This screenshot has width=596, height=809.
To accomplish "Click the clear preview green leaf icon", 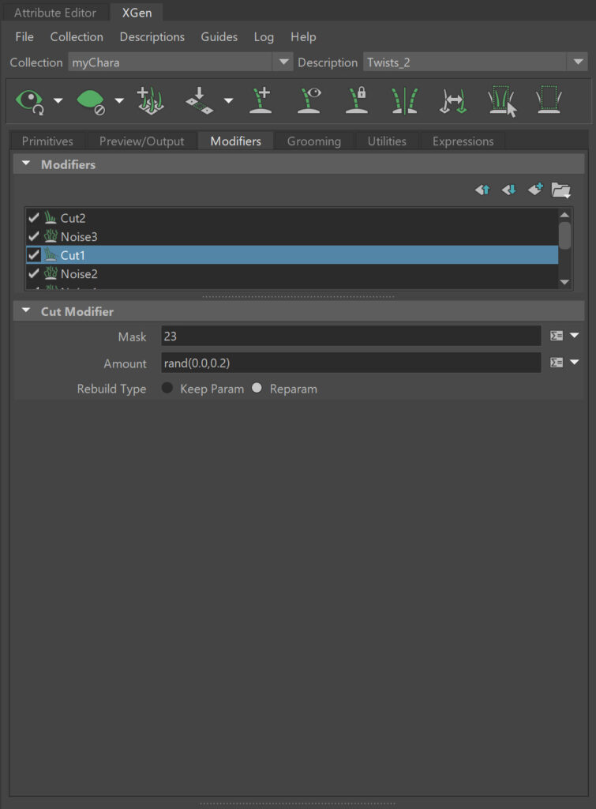I will pos(91,101).
